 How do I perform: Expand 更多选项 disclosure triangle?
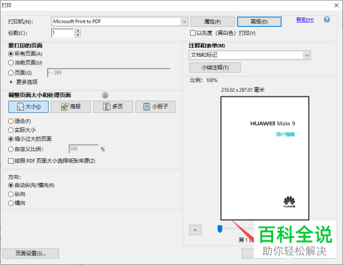click(11, 82)
